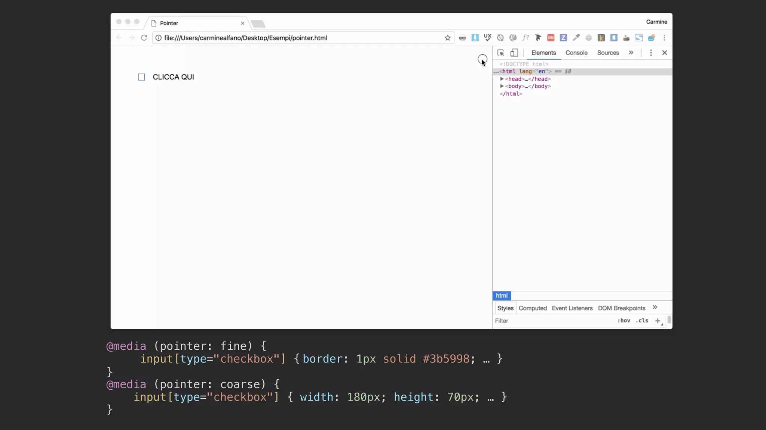Check the CLICCA QUI checkbox
The image size is (766, 430).
coord(141,77)
